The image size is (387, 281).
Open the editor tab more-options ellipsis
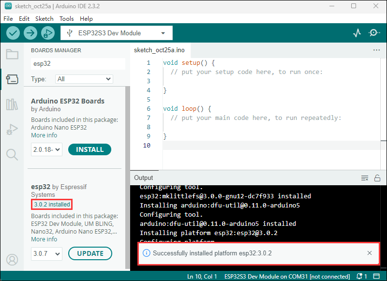376,50
